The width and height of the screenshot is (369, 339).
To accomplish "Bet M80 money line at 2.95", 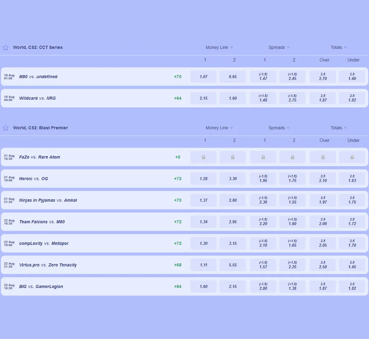I will click(233, 222).
